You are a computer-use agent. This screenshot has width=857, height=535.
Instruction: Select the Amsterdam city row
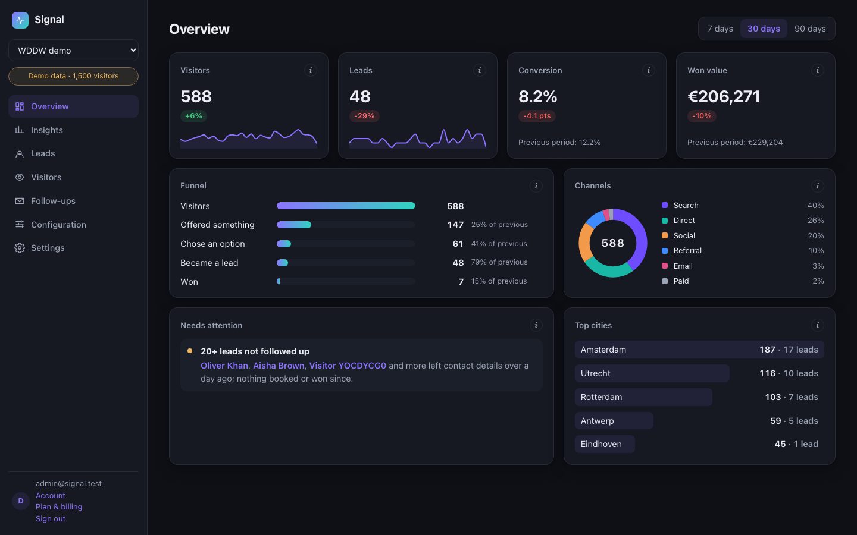[x=699, y=350]
